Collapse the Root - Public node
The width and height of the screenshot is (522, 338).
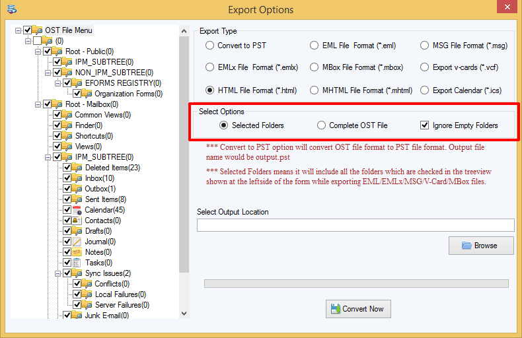click(x=38, y=51)
